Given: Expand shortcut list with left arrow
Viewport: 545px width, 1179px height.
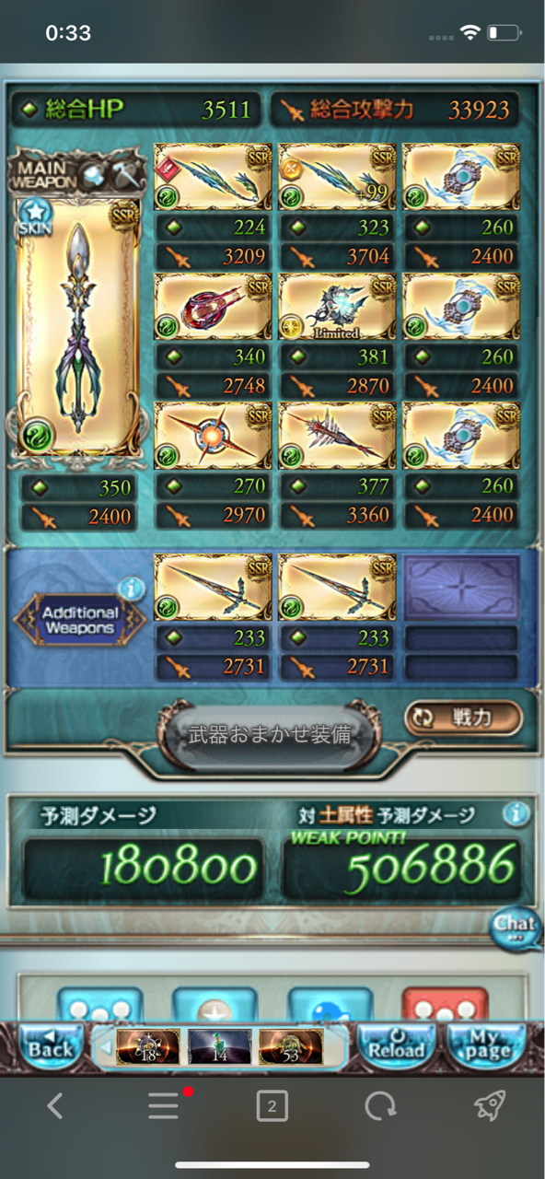Looking at the screenshot, I should [106, 1046].
